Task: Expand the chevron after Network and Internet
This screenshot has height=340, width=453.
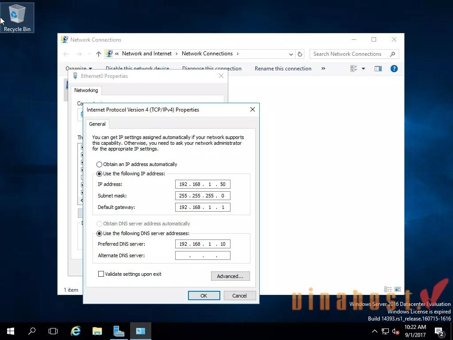Action: [177, 54]
